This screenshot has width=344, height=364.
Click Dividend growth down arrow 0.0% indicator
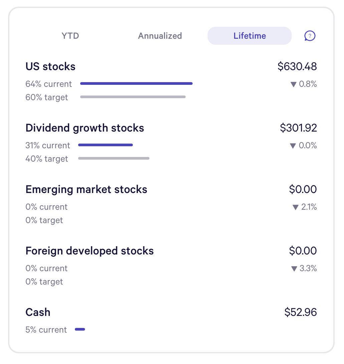point(303,146)
